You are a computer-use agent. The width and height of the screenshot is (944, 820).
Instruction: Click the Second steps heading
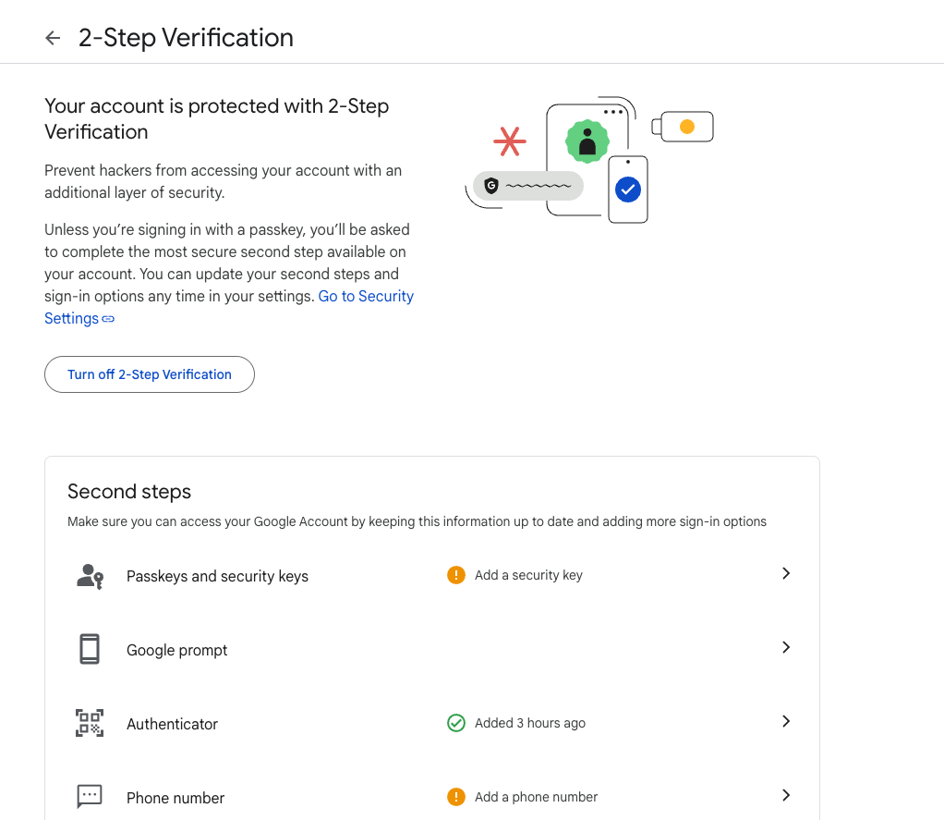point(128,492)
